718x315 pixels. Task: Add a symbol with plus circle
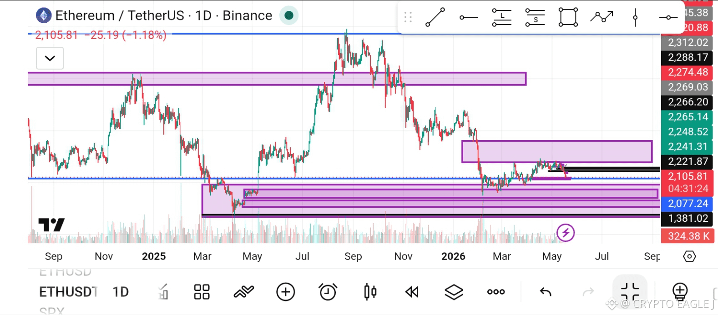286,292
